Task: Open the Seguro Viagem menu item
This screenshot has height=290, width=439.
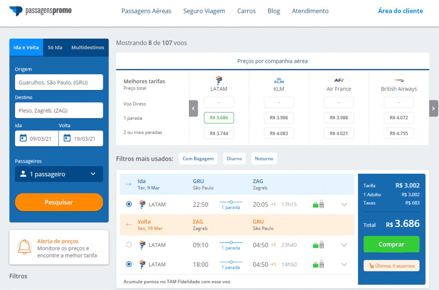Action: 204,11
